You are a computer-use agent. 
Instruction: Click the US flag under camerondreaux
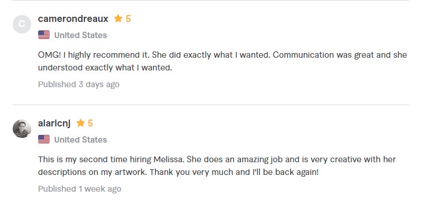click(x=44, y=35)
